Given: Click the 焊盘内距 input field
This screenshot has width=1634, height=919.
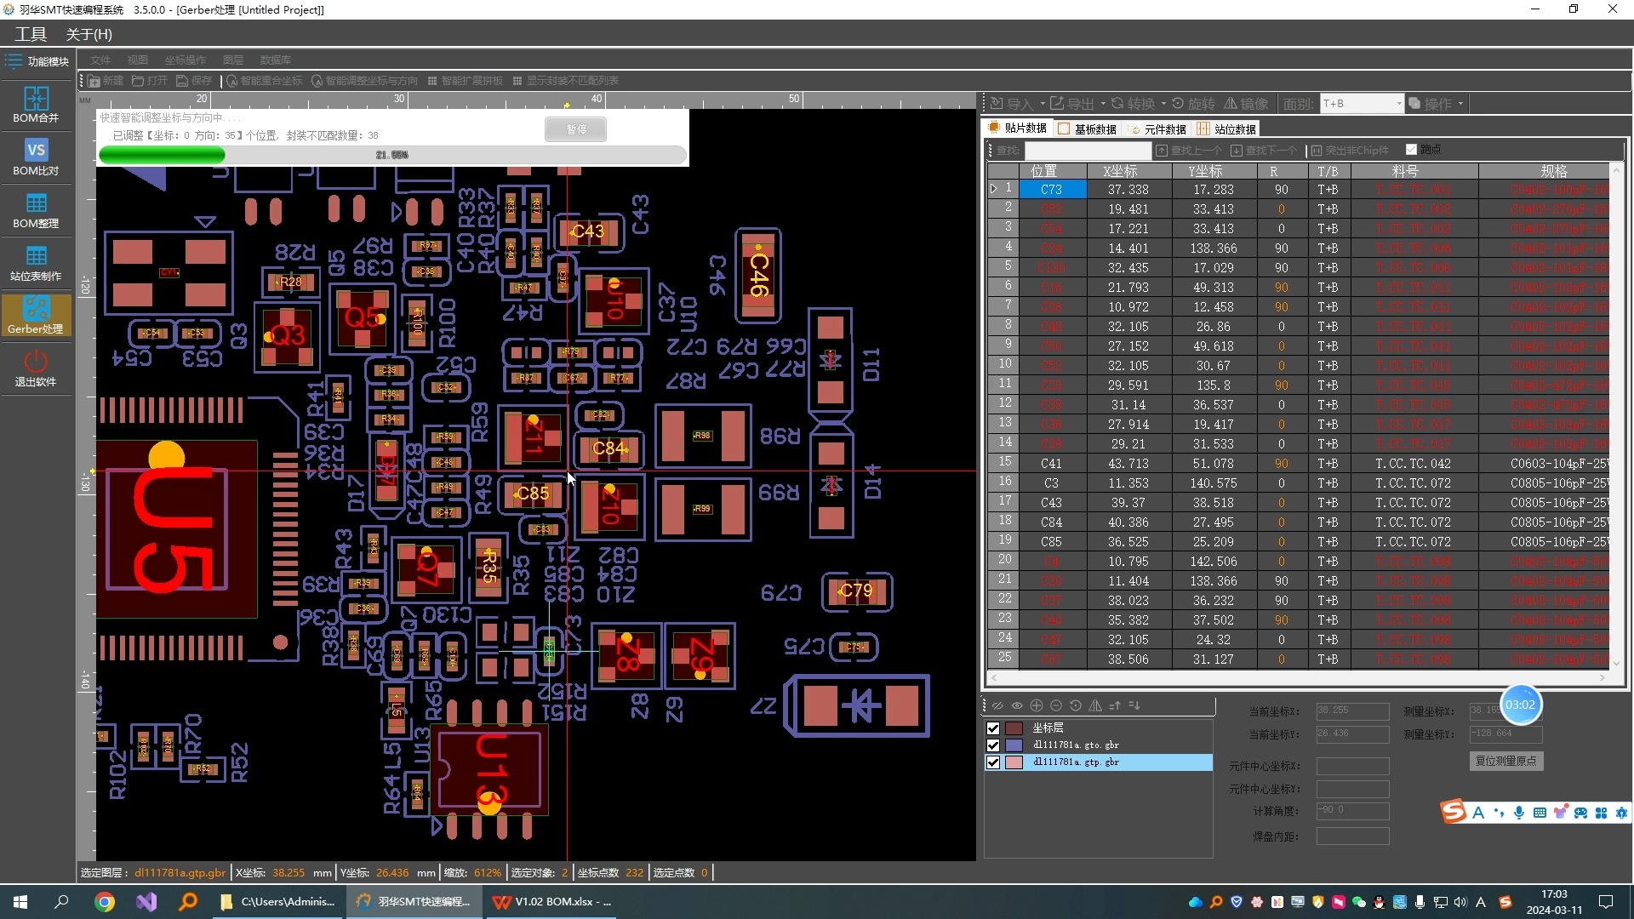Looking at the screenshot, I should pos(1352,836).
